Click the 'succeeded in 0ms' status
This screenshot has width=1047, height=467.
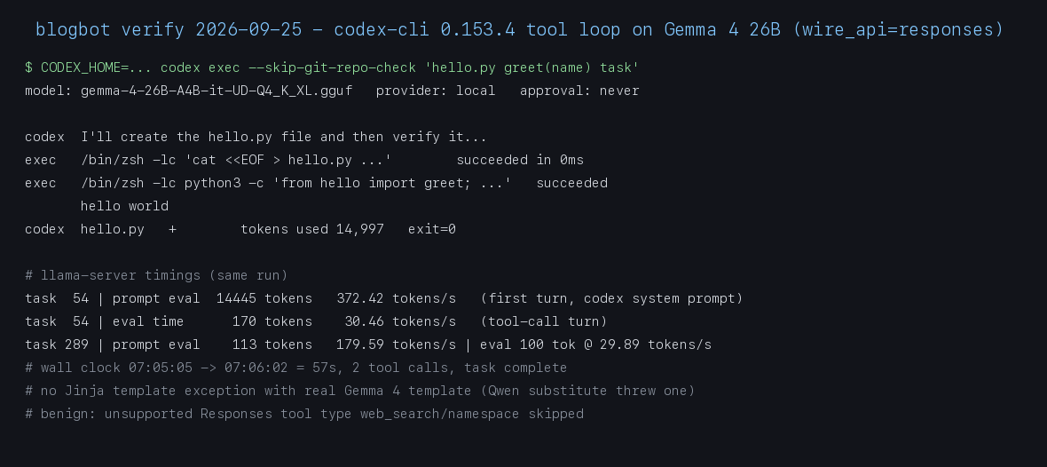520,161
